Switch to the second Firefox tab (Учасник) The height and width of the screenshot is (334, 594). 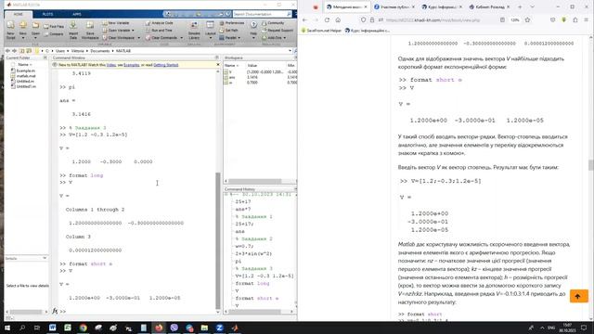tap(394, 6)
